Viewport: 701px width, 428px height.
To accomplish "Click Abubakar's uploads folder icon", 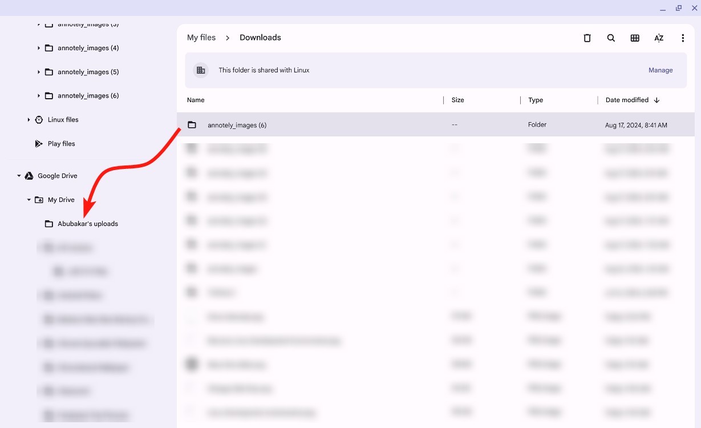I will point(49,224).
